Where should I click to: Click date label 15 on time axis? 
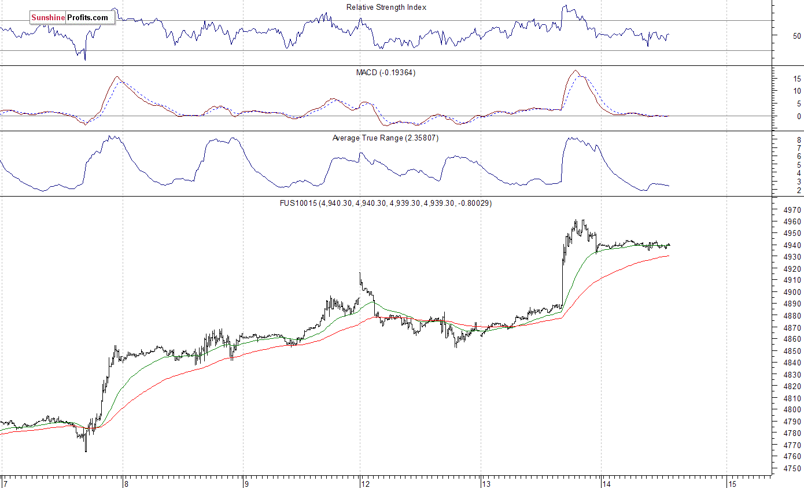coord(732,483)
